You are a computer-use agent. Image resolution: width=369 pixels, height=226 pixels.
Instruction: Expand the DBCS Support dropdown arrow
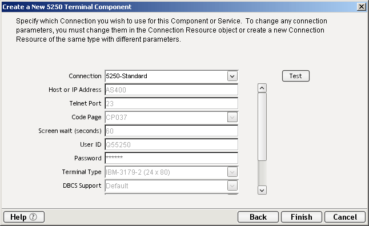[232, 186]
